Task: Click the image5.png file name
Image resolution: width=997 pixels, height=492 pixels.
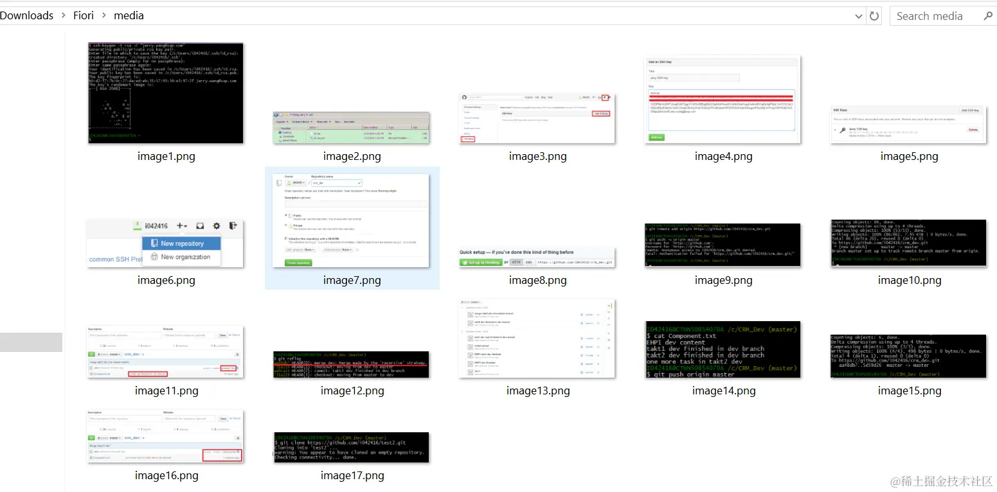Action: (x=909, y=156)
